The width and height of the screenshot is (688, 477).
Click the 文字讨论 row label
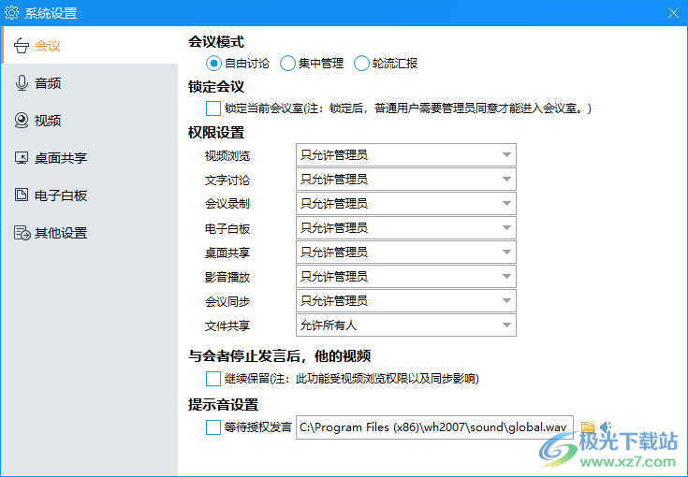[x=227, y=180]
